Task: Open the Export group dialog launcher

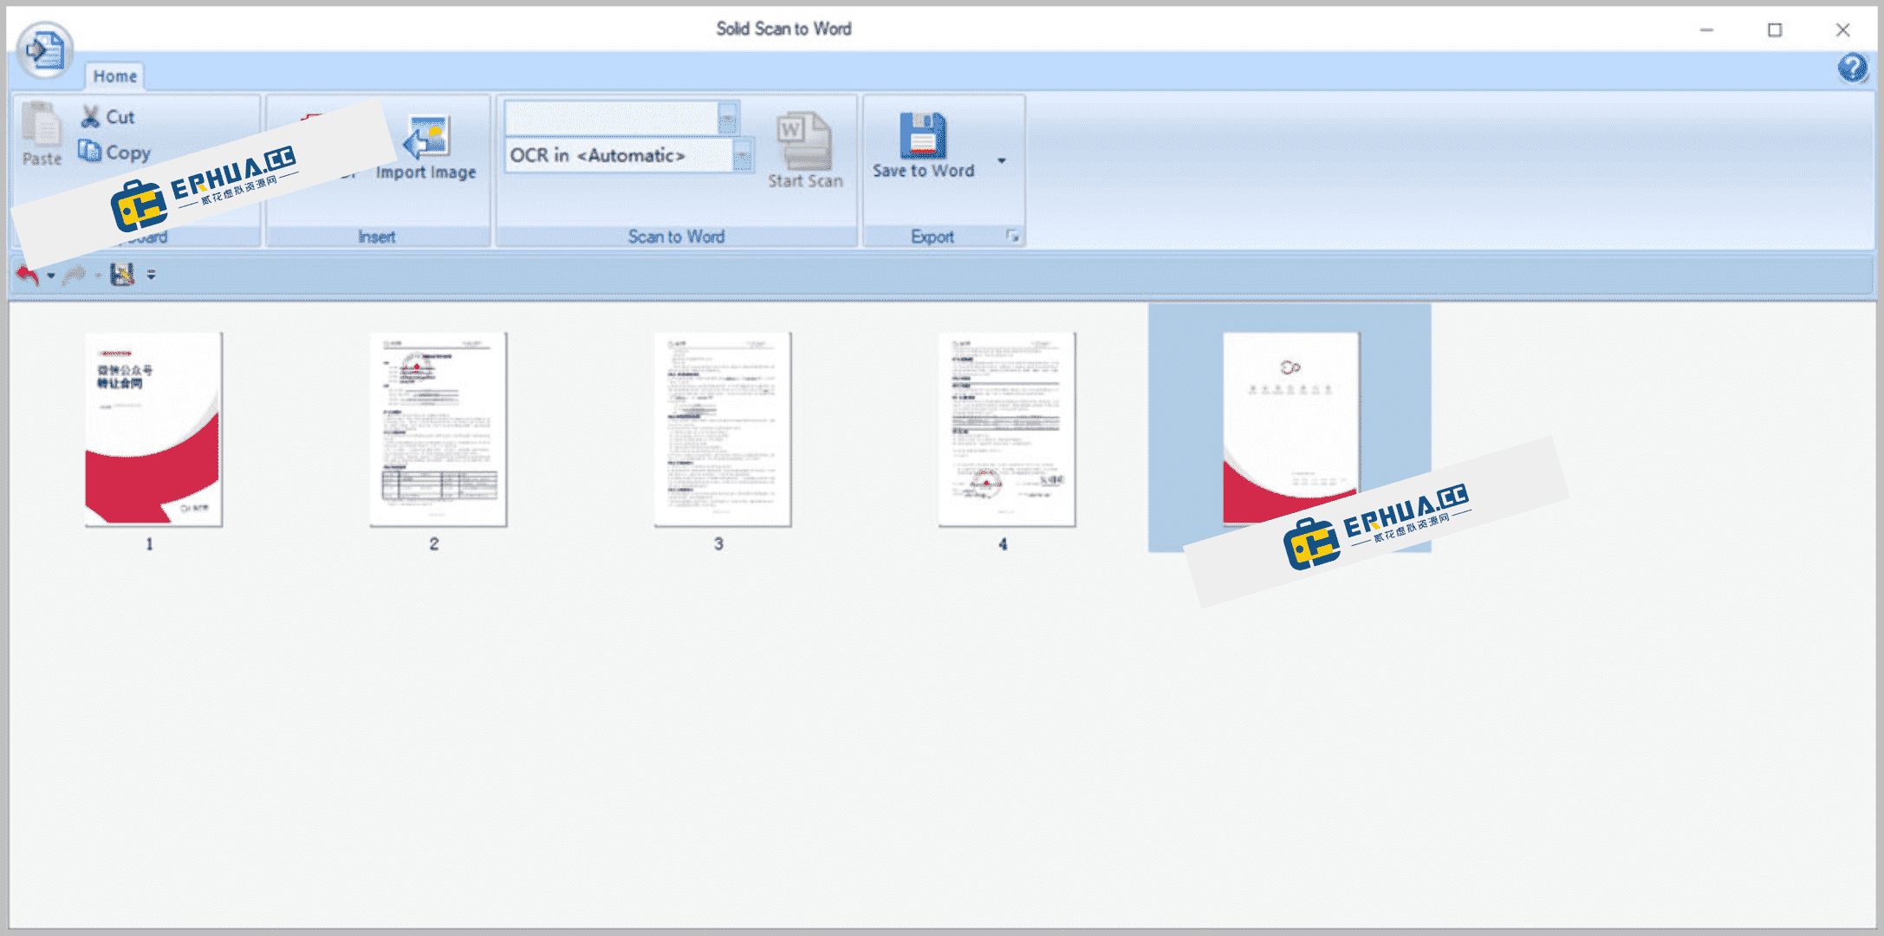Action: click(1011, 237)
